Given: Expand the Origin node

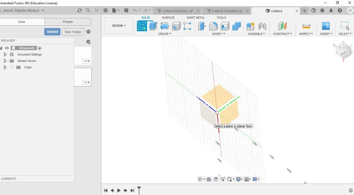Looking at the screenshot, I should tap(5, 67).
